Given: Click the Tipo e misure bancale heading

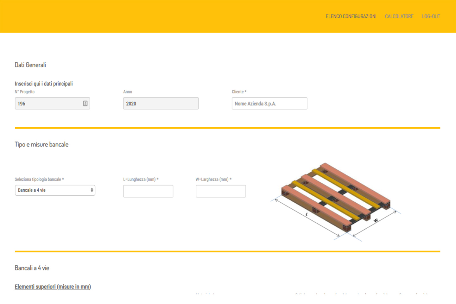Looking at the screenshot, I should [x=41, y=144].
